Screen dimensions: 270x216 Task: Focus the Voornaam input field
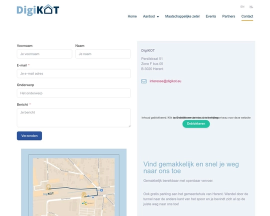coord(44,54)
